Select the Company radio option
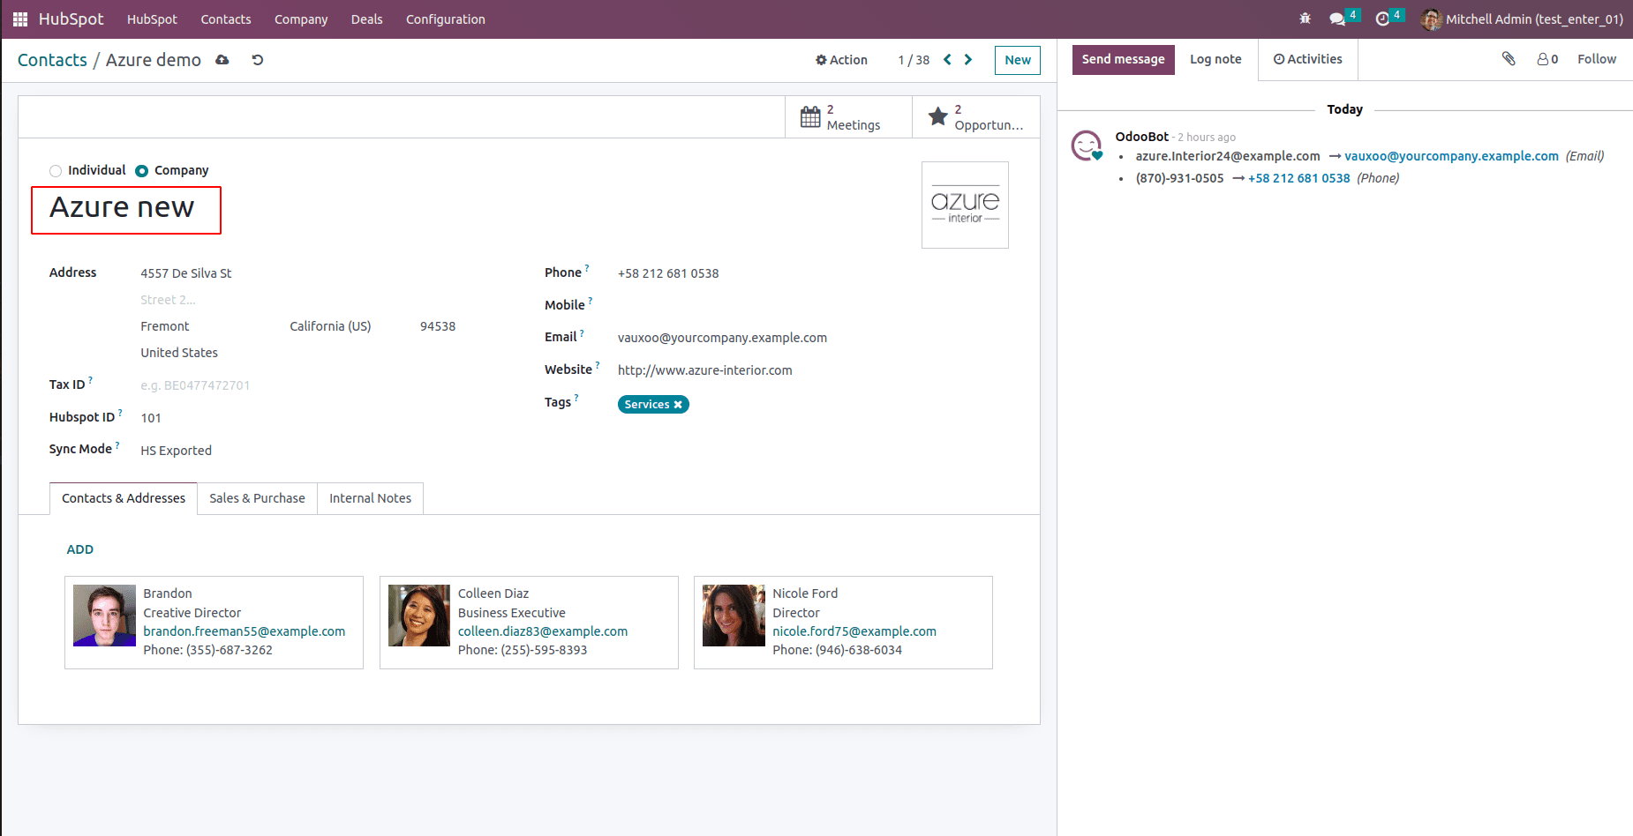Viewport: 1633px width, 836px height. [x=141, y=171]
